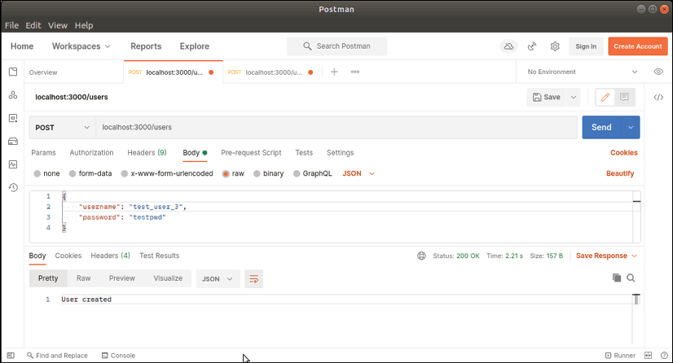Viewport: 673px width, 363px height.
Task: Copy the response with the copy icon
Action: (x=617, y=278)
